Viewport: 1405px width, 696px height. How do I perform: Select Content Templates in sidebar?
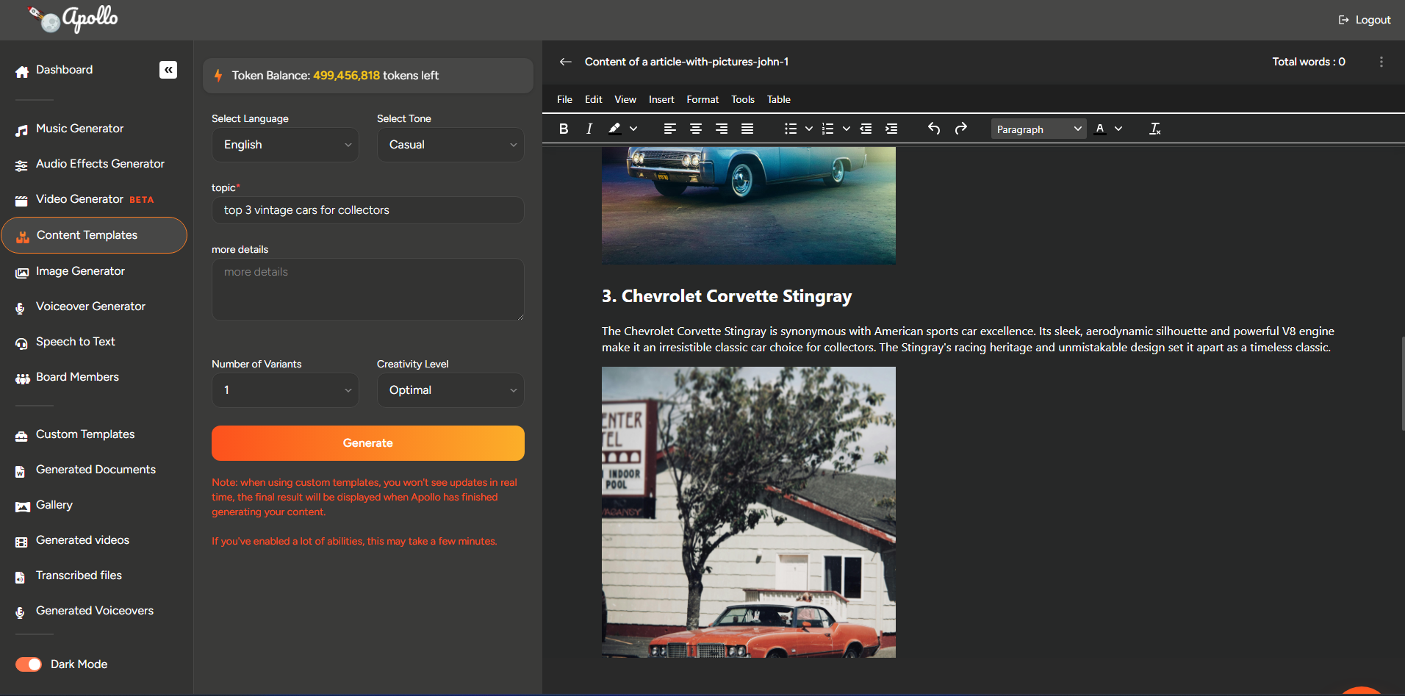coord(94,235)
